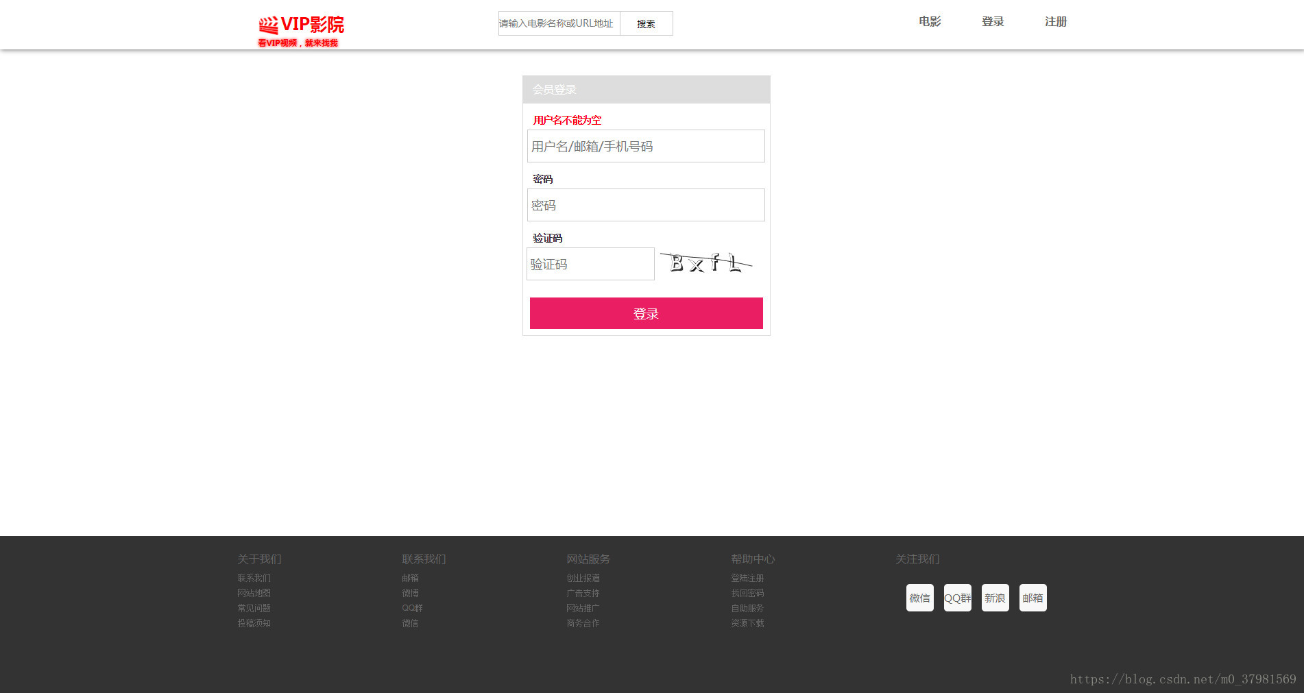1304x693 pixels.
Task: Open the 创业报道 footer link
Action: click(x=583, y=578)
